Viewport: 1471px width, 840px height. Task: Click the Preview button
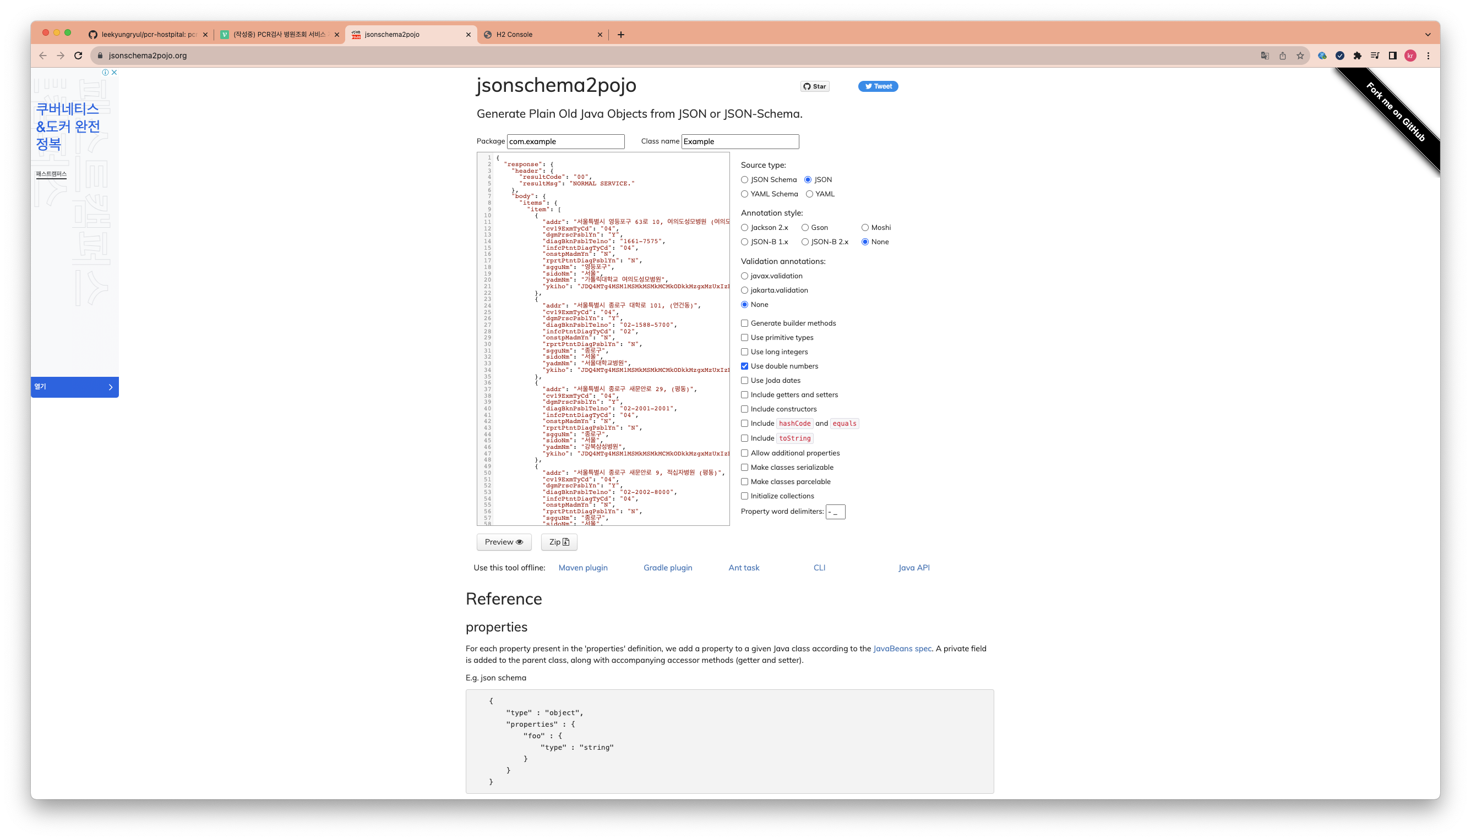(x=503, y=542)
